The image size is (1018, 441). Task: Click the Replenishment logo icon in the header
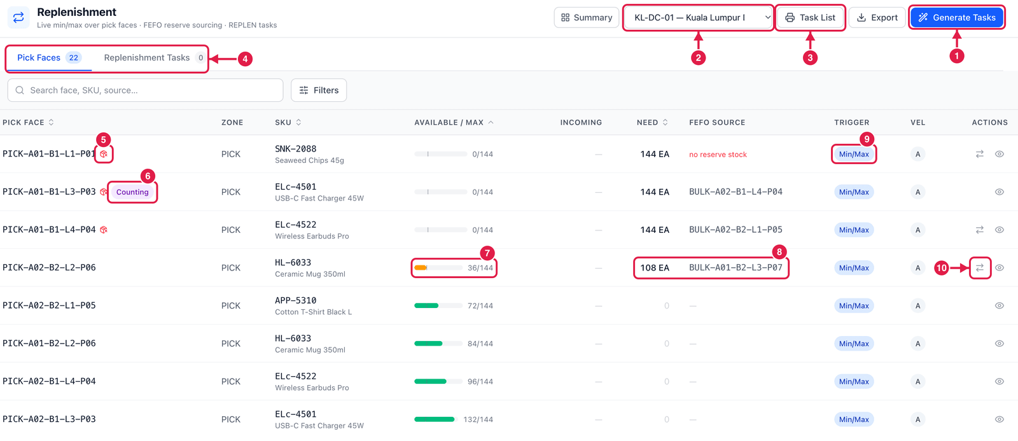[x=18, y=18]
